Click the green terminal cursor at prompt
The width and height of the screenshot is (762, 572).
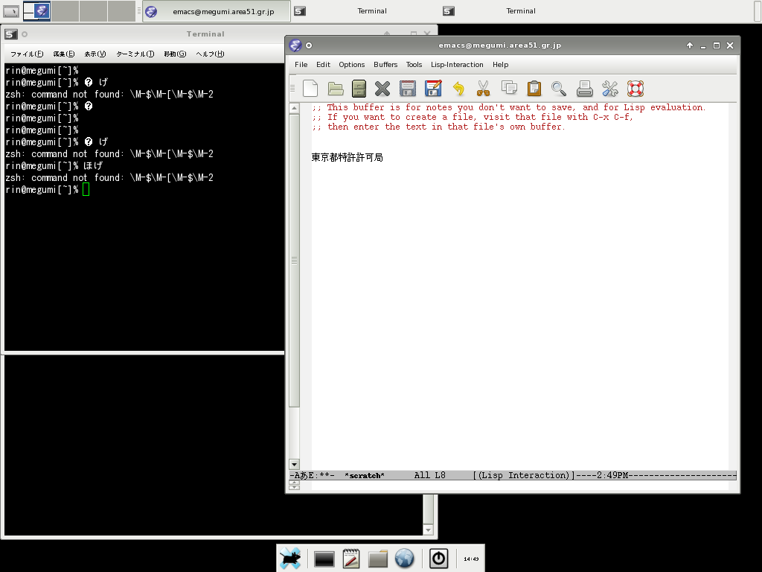[x=86, y=190]
